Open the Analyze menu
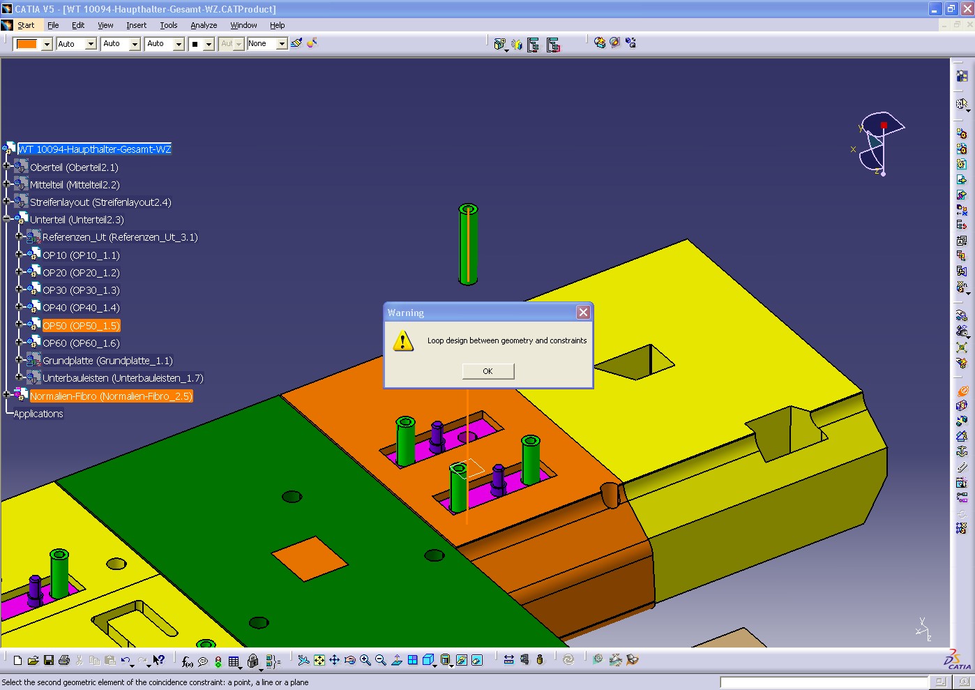The height and width of the screenshot is (690, 975). tap(204, 25)
